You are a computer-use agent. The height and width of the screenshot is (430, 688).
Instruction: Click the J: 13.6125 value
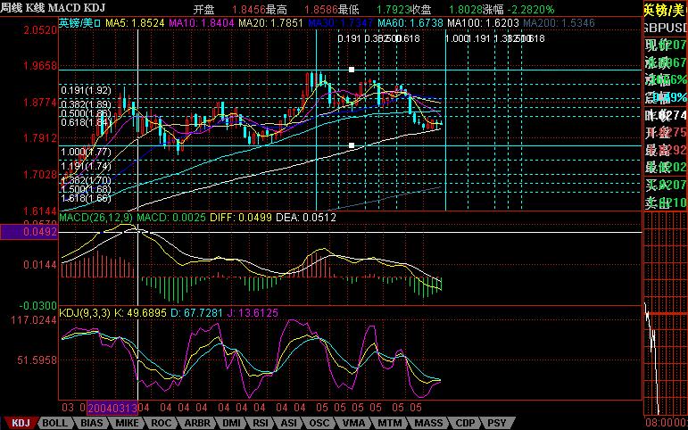click(x=253, y=313)
